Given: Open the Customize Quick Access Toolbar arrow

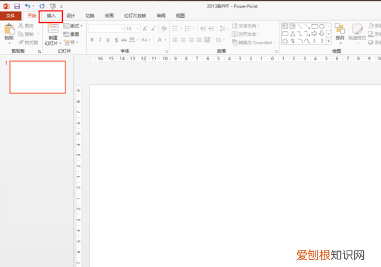Looking at the screenshot, I should tap(61, 6).
